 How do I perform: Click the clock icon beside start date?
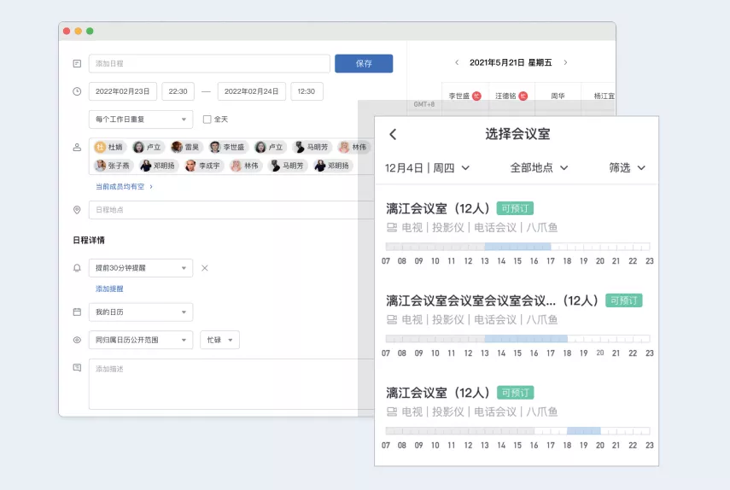click(x=78, y=91)
